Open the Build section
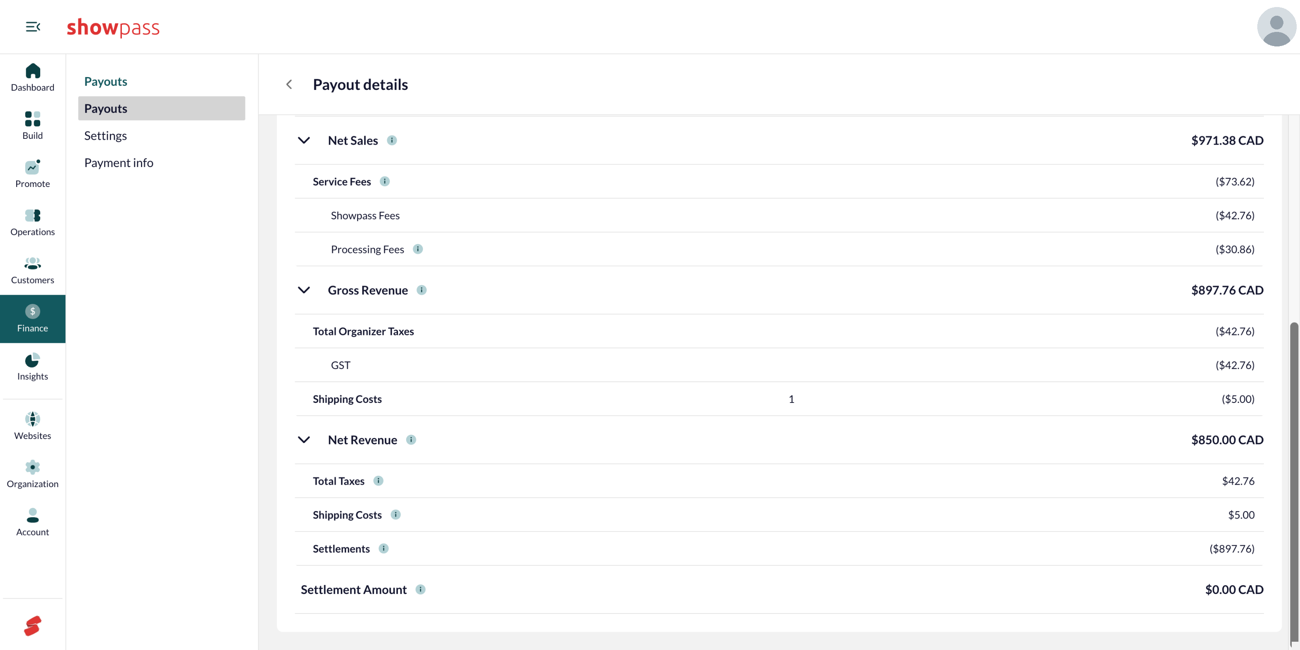This screenshot has width=1300, height=650. click(x=33, y=126)
